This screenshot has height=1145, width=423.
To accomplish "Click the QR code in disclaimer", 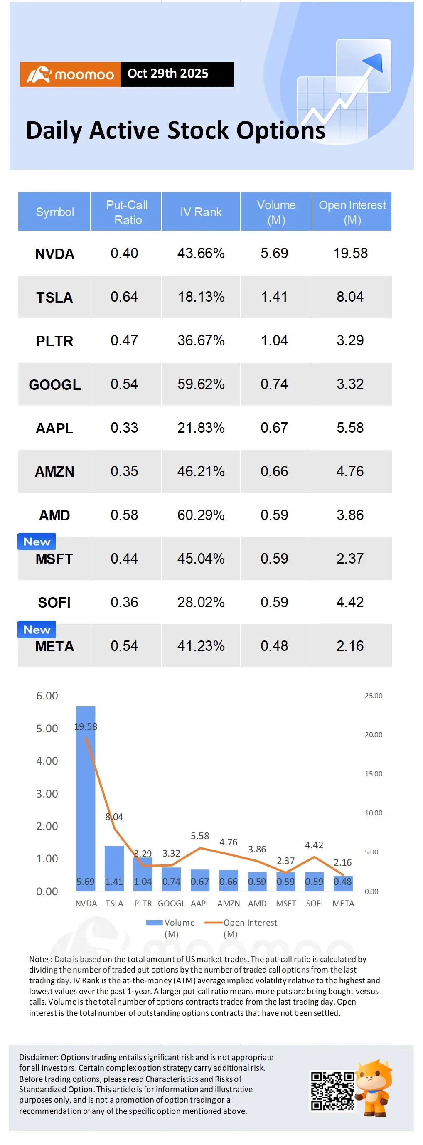I will (x=332, y=1090).
